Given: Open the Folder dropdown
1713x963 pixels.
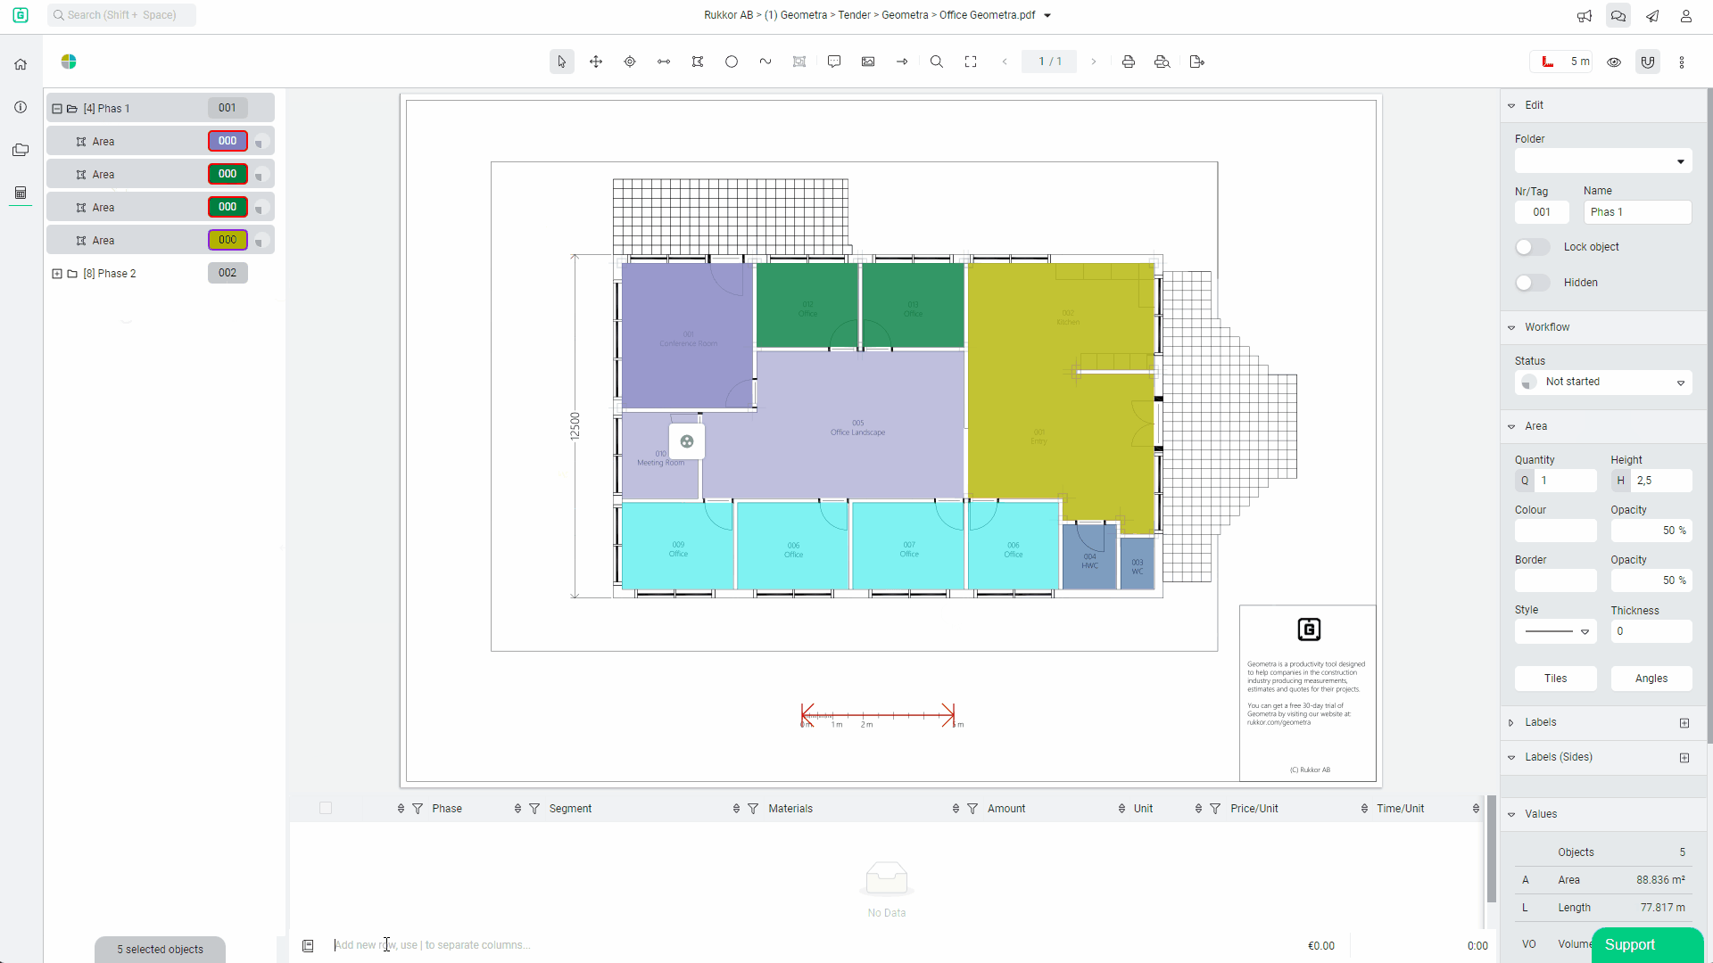Looking at the screenshot, I should (x=1603, y=161).
